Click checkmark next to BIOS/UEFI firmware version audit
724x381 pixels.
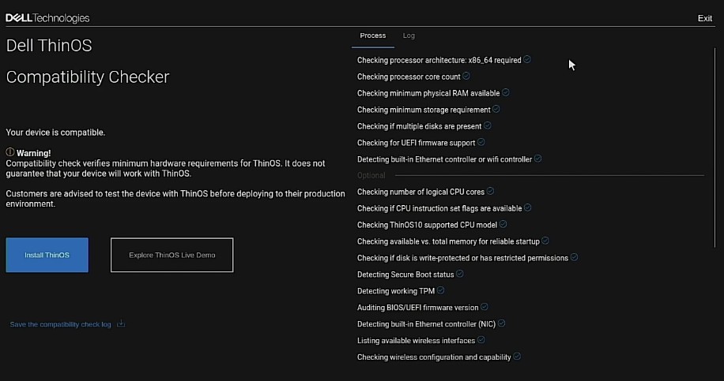(x=485, y=307)
